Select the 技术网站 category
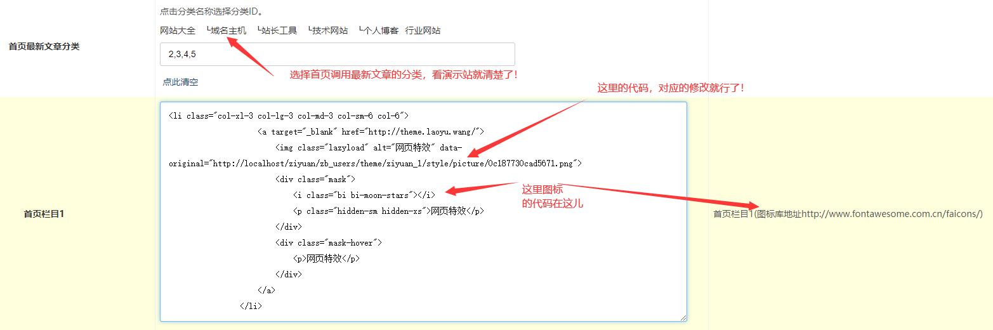Viewport: 993px width, 330px height. 328,30
